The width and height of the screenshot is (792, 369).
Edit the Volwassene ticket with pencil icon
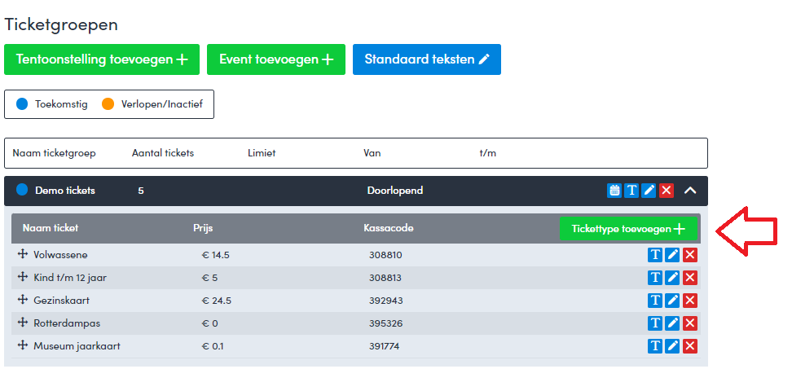672,255
